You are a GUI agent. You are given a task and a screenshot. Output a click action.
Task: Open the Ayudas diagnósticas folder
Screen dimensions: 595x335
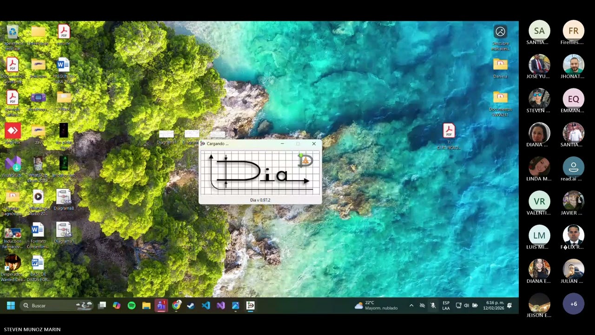(x=13, y=203)
